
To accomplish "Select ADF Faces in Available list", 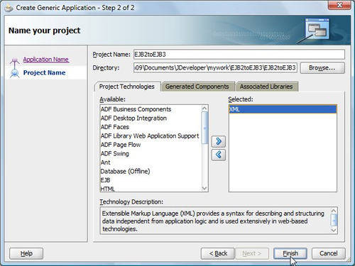I will click(x=151, y=127).
